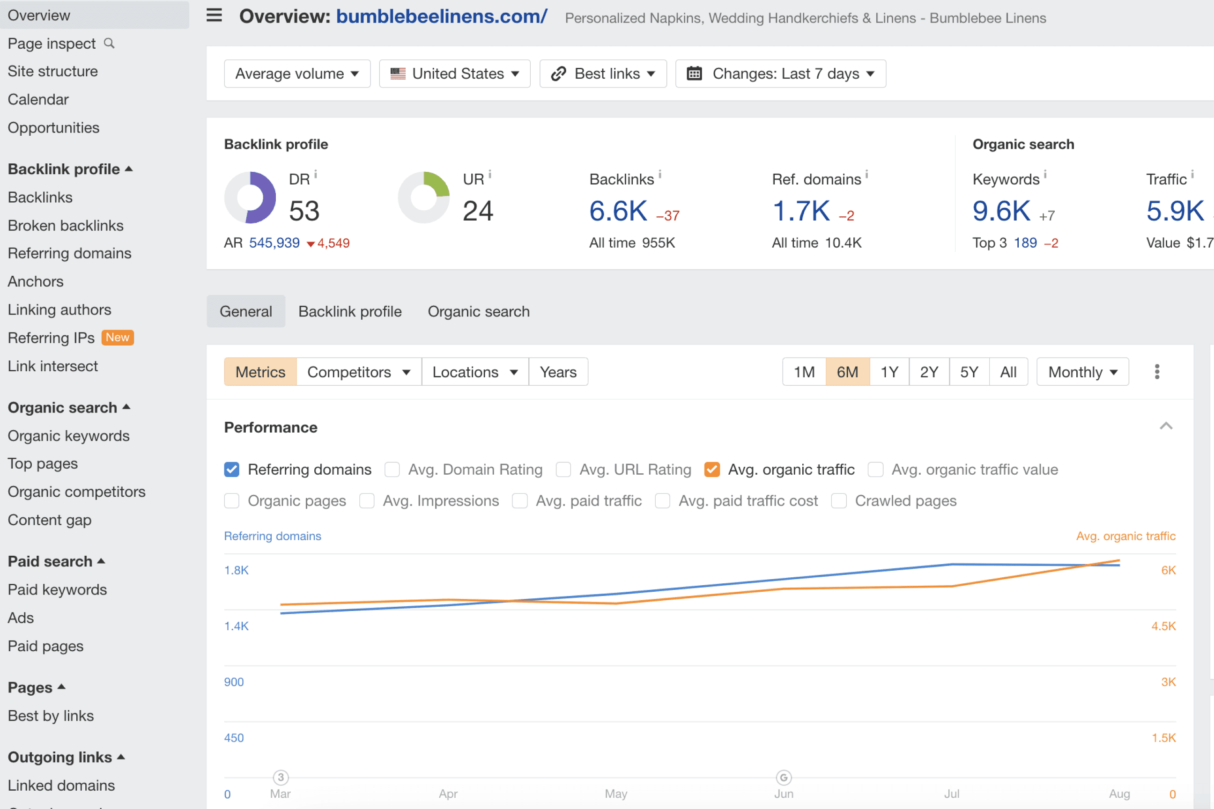This screenshot has height=809, width=1214.
Task: Expand the Competitors dropdown
Action: coord(359,371)
